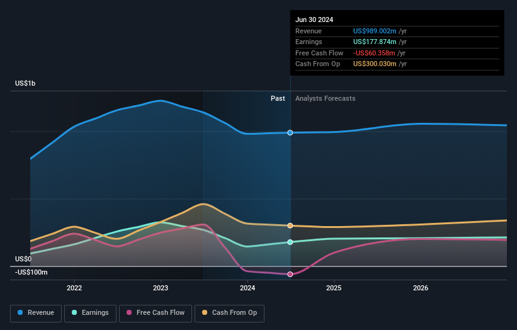
Task: Click the 2023 x-axis label
Action: click(x=161, y=288)
